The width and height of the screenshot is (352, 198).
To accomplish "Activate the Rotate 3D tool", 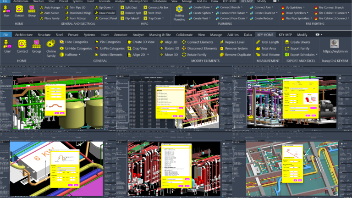I will (169, 48).
